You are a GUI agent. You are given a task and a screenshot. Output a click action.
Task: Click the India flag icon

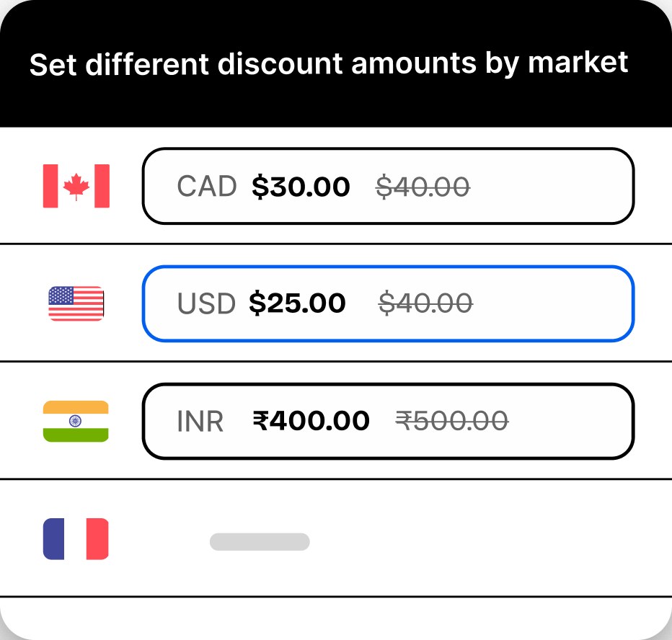point(76,421)
